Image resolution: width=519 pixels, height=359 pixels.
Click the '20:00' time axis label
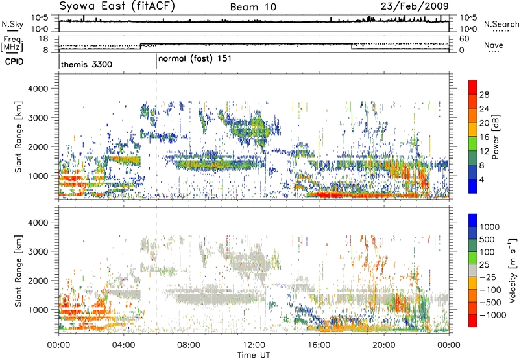tap(383, 345)
